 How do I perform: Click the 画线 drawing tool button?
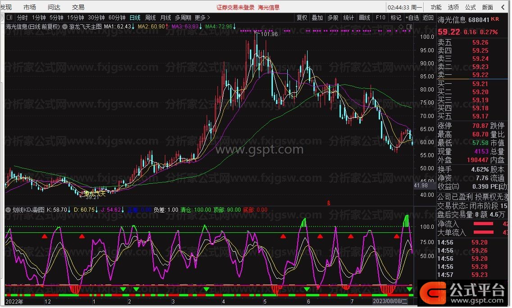(365, 18)
